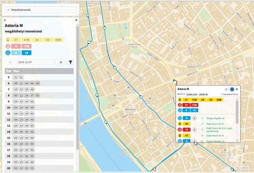254x173 pixels.
Task: Select the 31 minute departure in hour 5
Action: tap(15, 77)
